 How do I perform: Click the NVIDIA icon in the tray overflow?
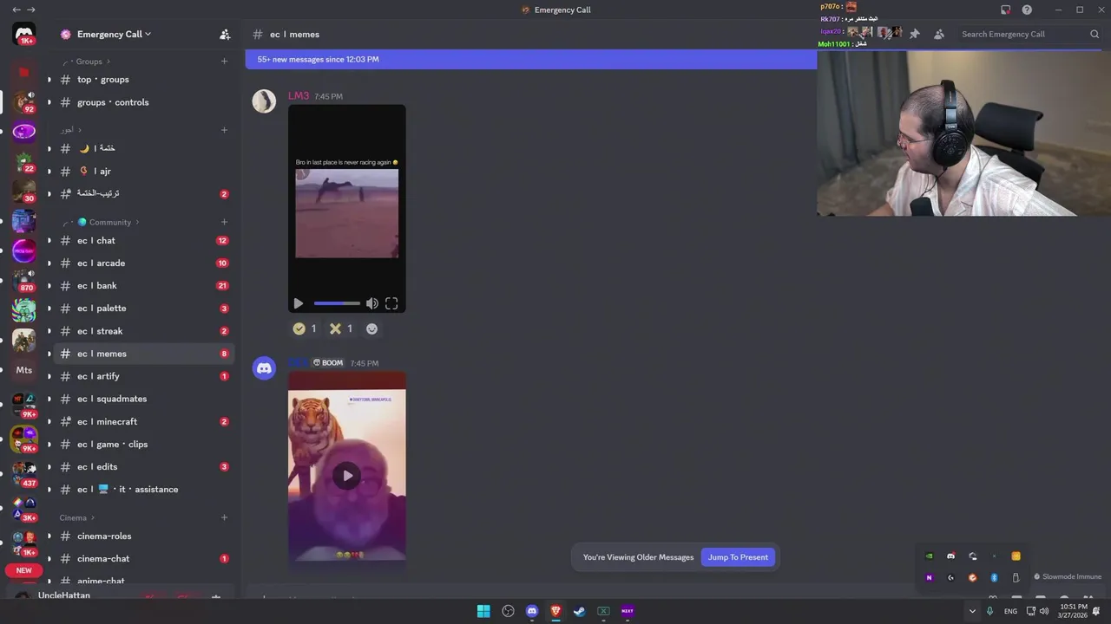tap(929, 556)
